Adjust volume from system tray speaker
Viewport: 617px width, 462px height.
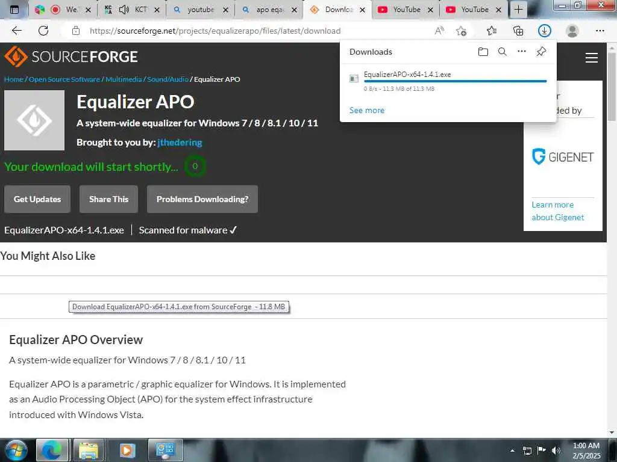click(556, 450)
